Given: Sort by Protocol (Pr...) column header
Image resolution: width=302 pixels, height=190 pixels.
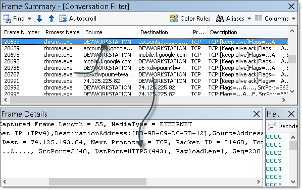Looking at the screenshot, I should (x=199, y=32).
